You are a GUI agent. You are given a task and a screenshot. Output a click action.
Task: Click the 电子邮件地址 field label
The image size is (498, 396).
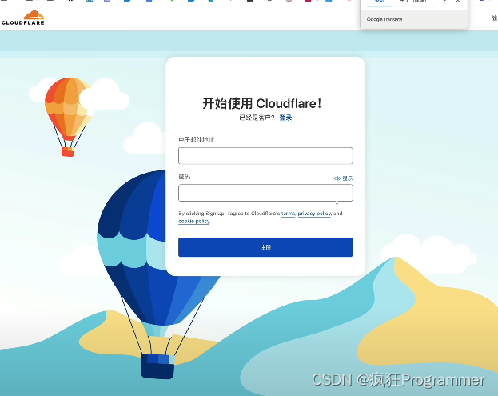(x=197, y=139)
